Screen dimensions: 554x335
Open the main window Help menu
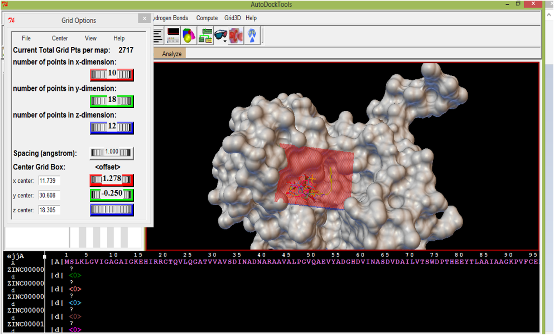pyautogui.click(x=251, y=18)
